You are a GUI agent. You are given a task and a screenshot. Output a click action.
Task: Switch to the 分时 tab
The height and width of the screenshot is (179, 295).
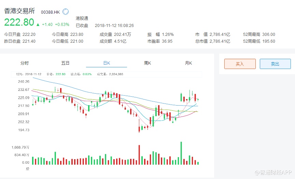pos(25,63)
